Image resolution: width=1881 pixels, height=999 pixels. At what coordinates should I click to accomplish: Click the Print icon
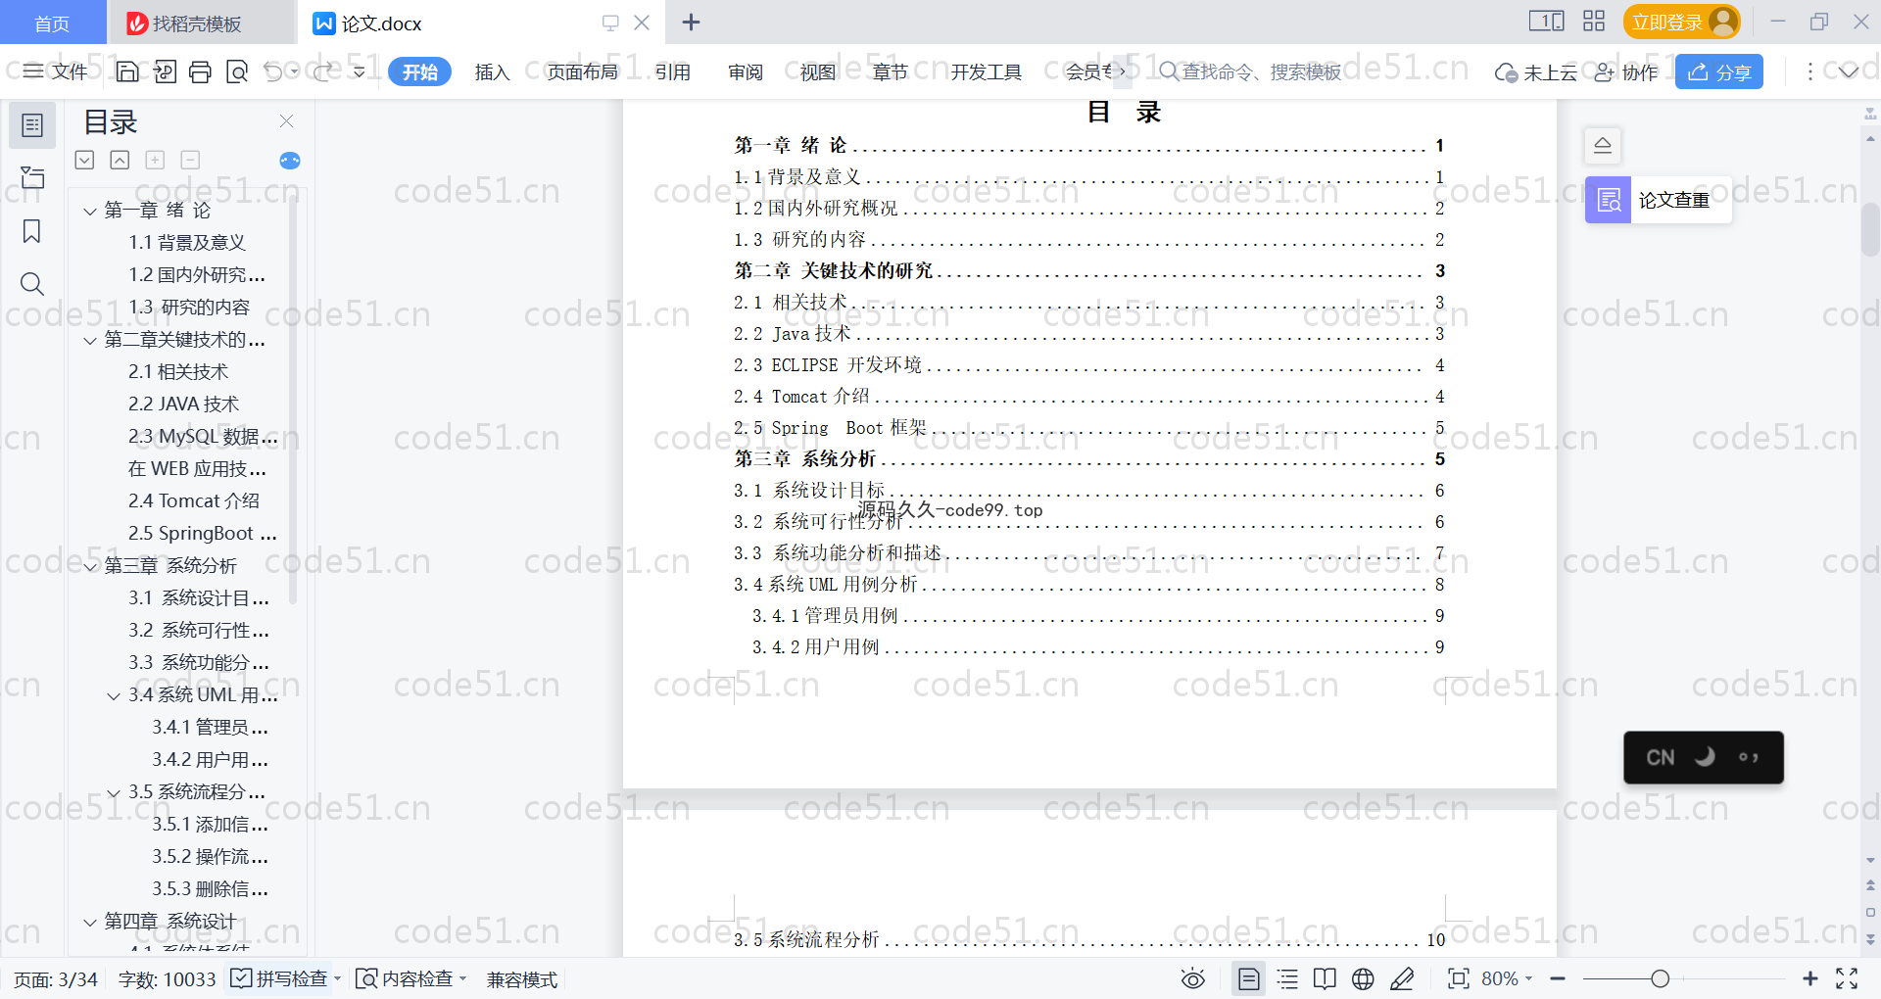pos(201,71)
